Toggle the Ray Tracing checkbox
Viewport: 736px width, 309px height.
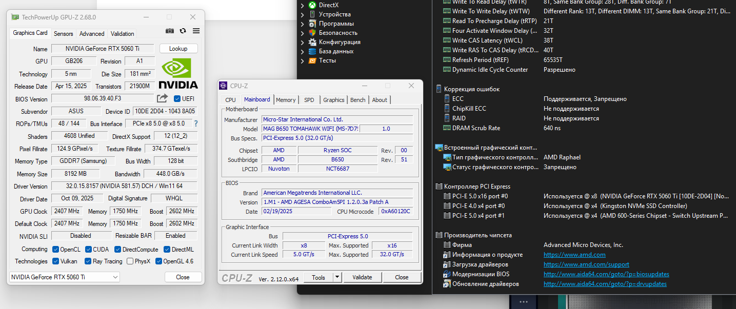point(88,261)
